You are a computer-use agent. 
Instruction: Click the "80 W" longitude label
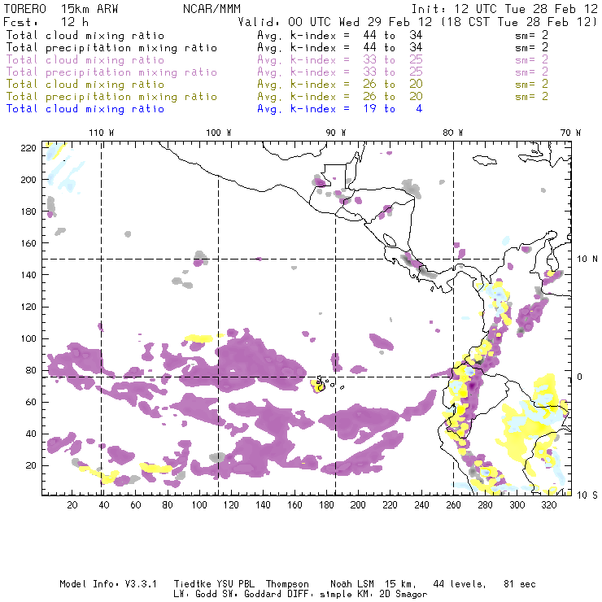pyautogui.click(x=453, y=133)
